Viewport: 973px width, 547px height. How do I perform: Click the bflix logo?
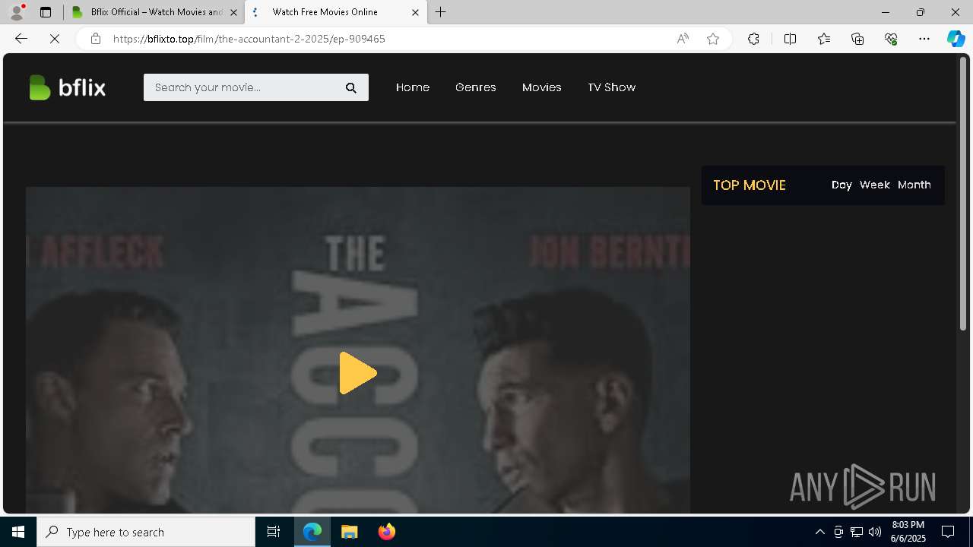(67, 87)
